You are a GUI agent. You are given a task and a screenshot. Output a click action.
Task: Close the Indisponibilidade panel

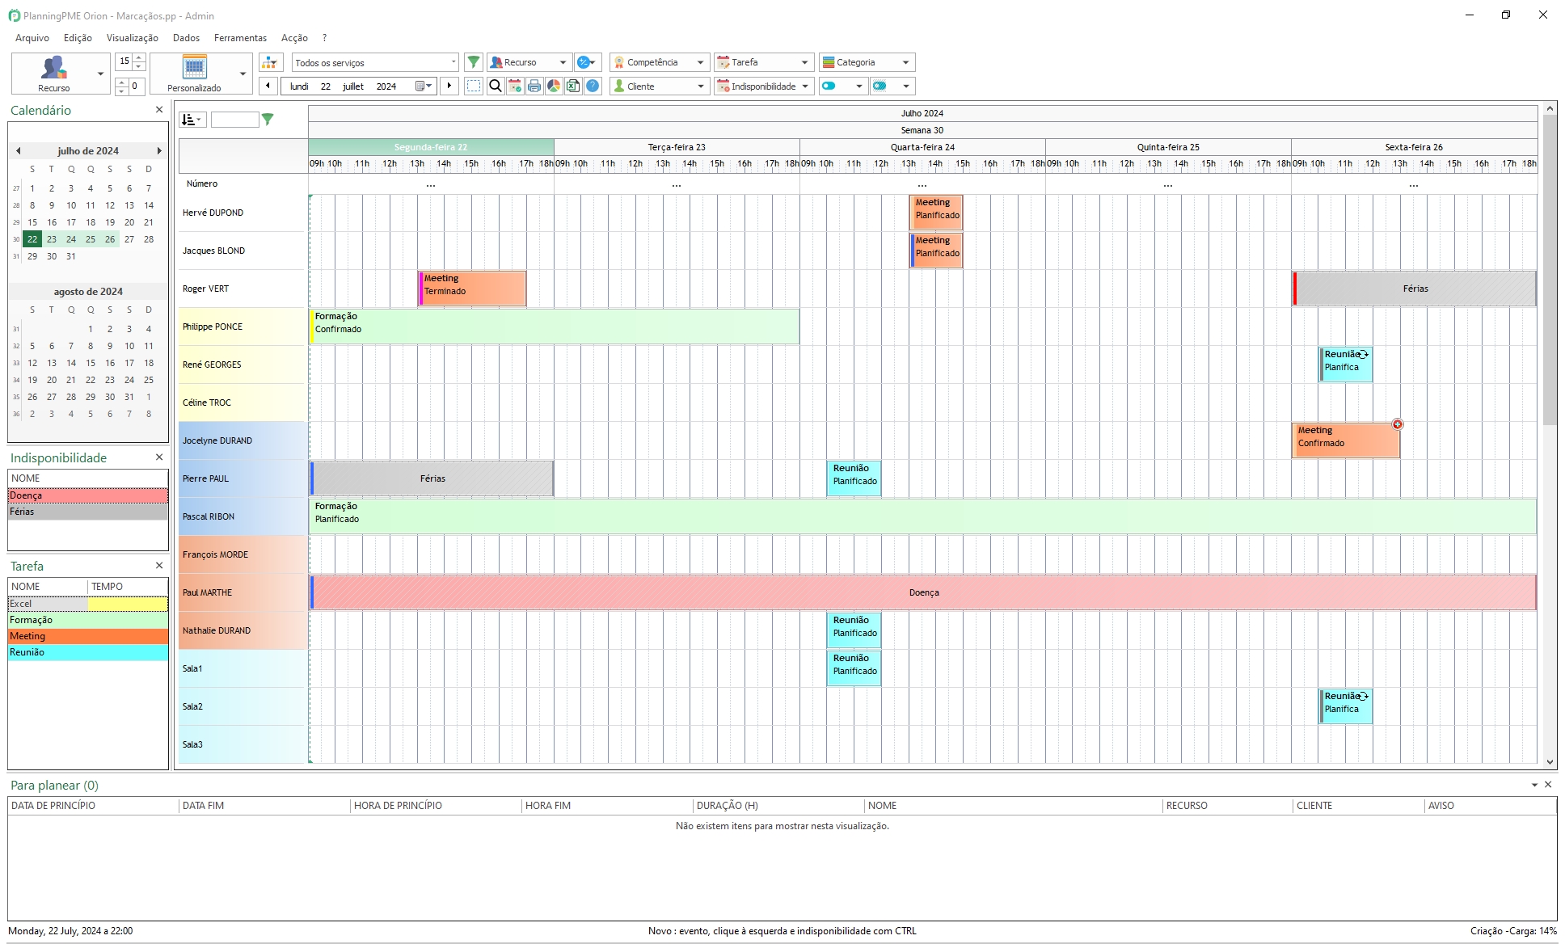click(159, 457)
